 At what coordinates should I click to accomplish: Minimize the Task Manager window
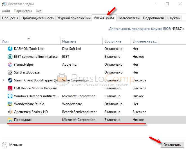(x=154, y=4)
